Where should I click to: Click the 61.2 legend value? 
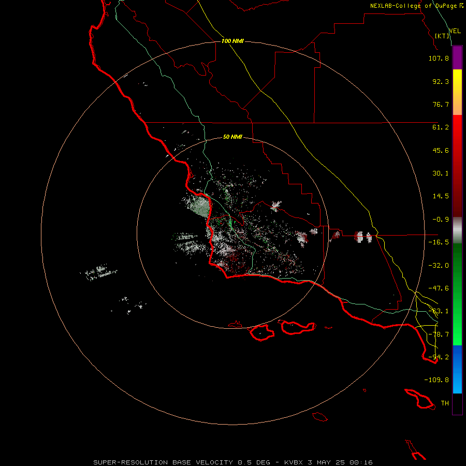[x=441, y=127]
